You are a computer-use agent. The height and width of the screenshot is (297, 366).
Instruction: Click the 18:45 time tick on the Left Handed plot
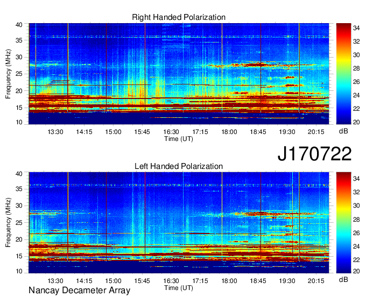[x=258, y=281]
